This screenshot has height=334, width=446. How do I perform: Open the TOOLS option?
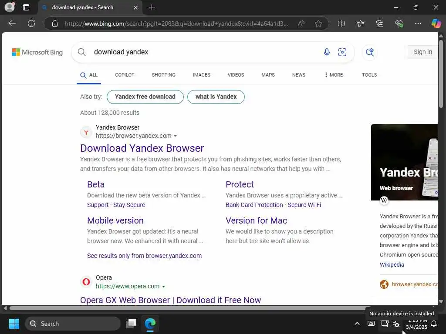pyautogui.click(x=369, y=75)
